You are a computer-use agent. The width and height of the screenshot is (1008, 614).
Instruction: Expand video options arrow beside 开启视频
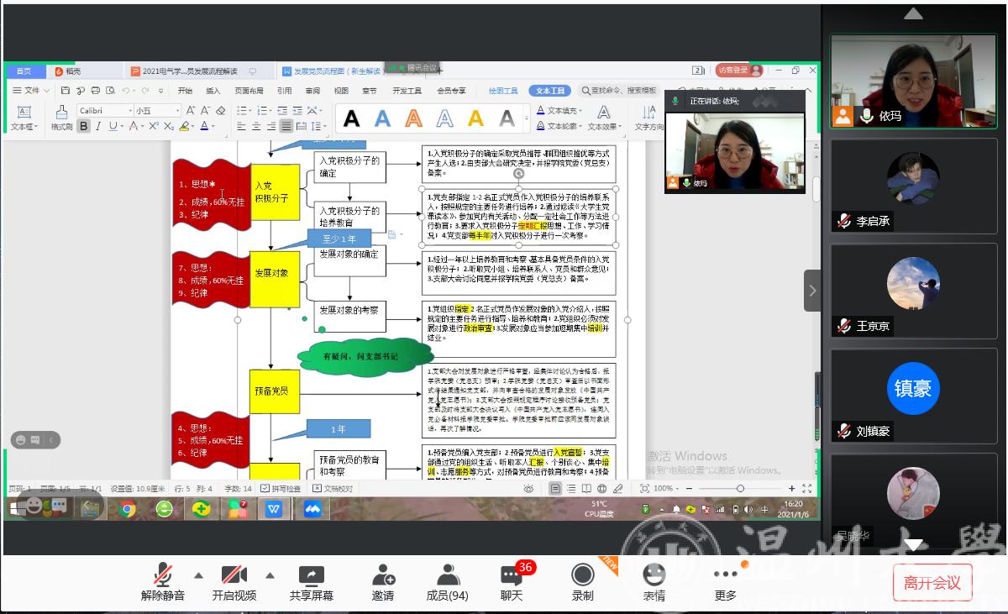click(x=270, y=575)
